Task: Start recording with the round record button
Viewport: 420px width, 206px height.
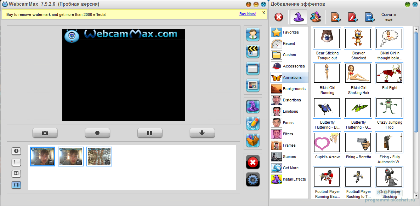Action: point(97,133)
